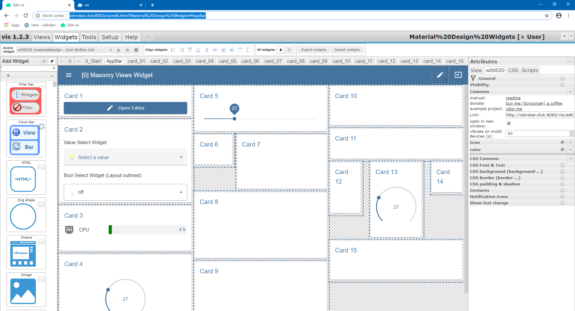Select the Image widget icon
Image resolution: width=575 pixels, height=311 pixels.
click(x=23, y=291)
